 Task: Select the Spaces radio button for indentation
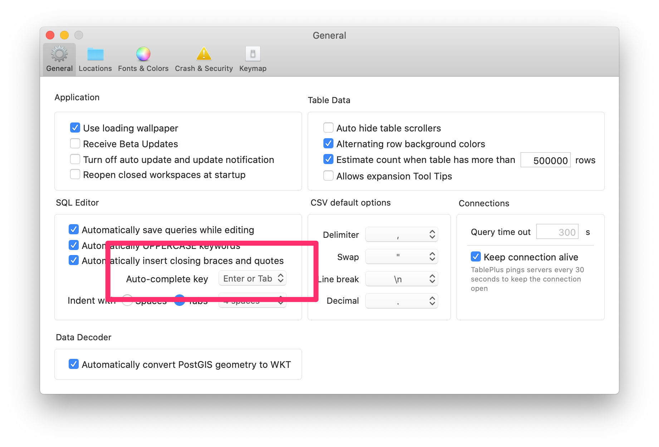127,301
